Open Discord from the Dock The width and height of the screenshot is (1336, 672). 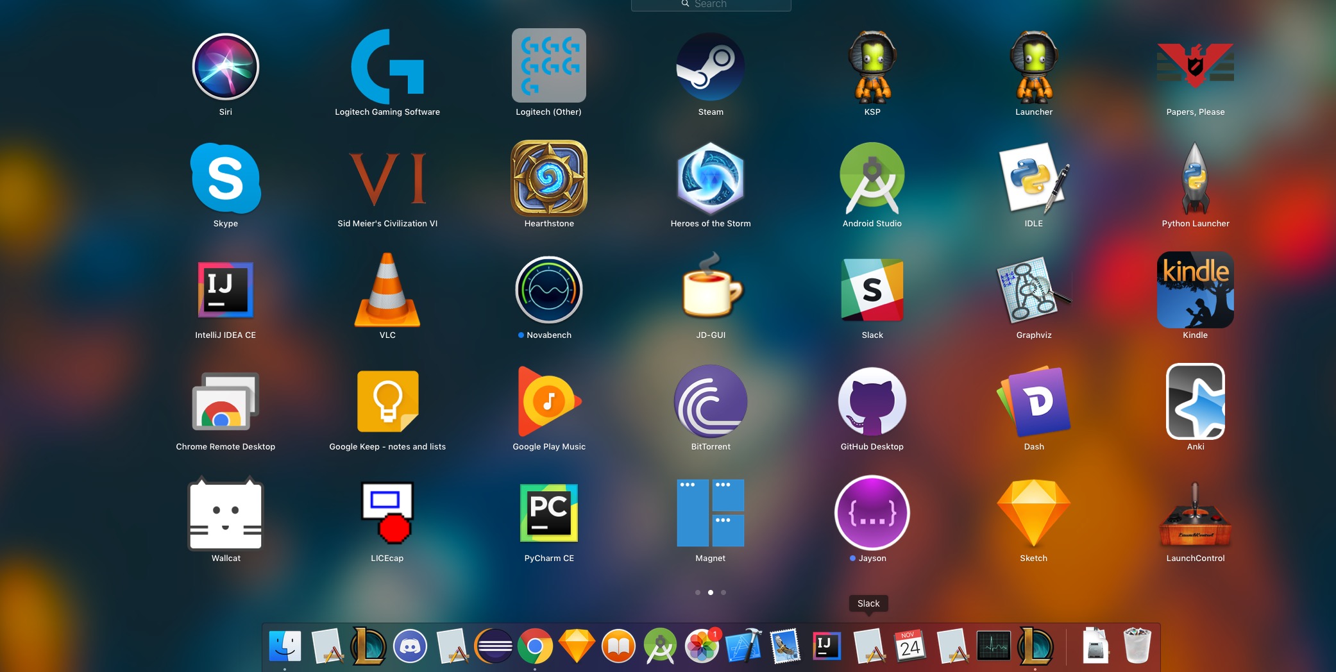click(x=411, y=646)
